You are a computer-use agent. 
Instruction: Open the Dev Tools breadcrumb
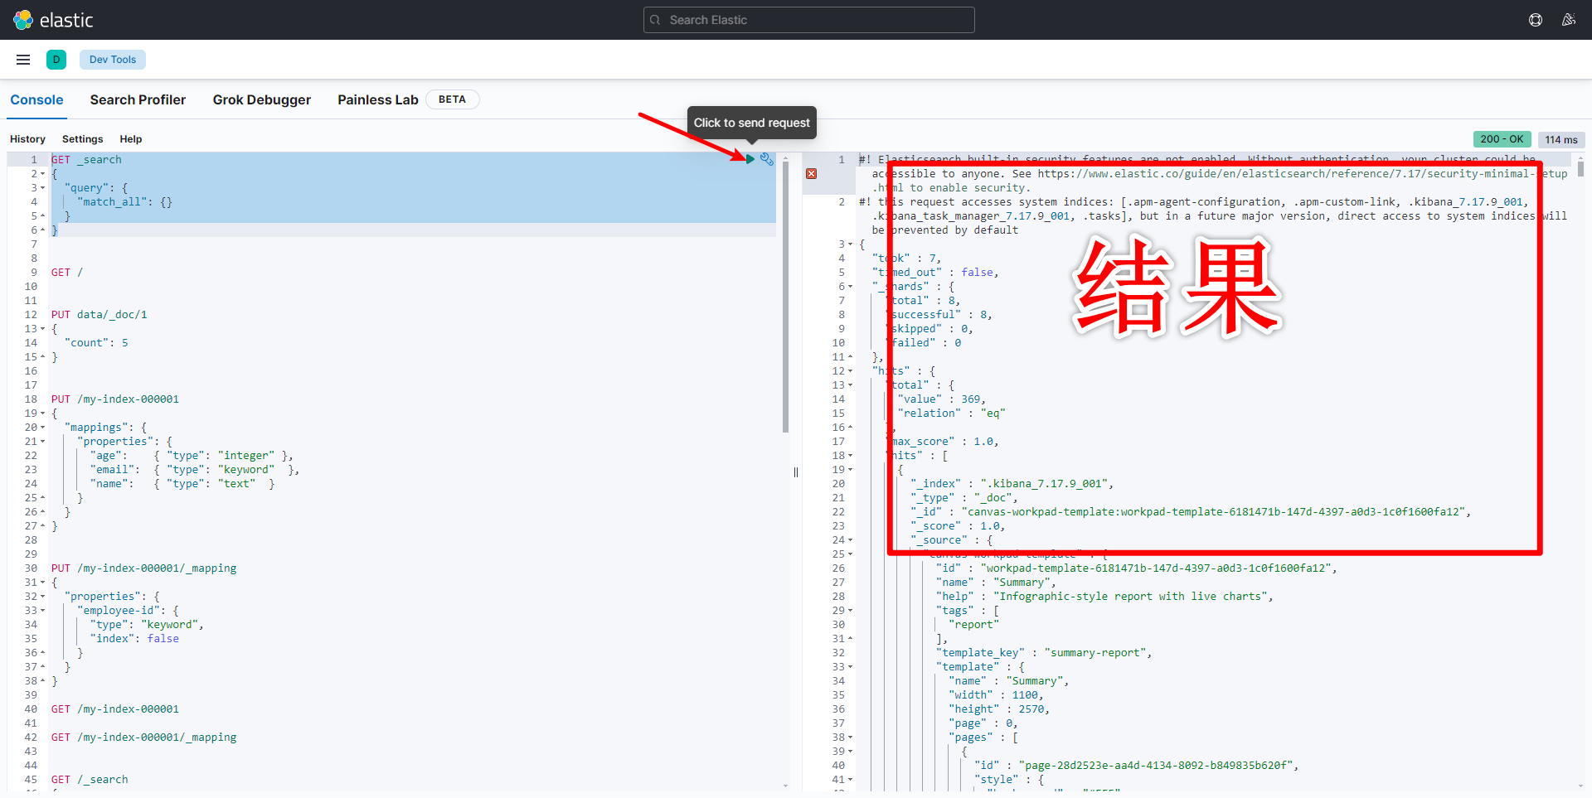[113, 60]
